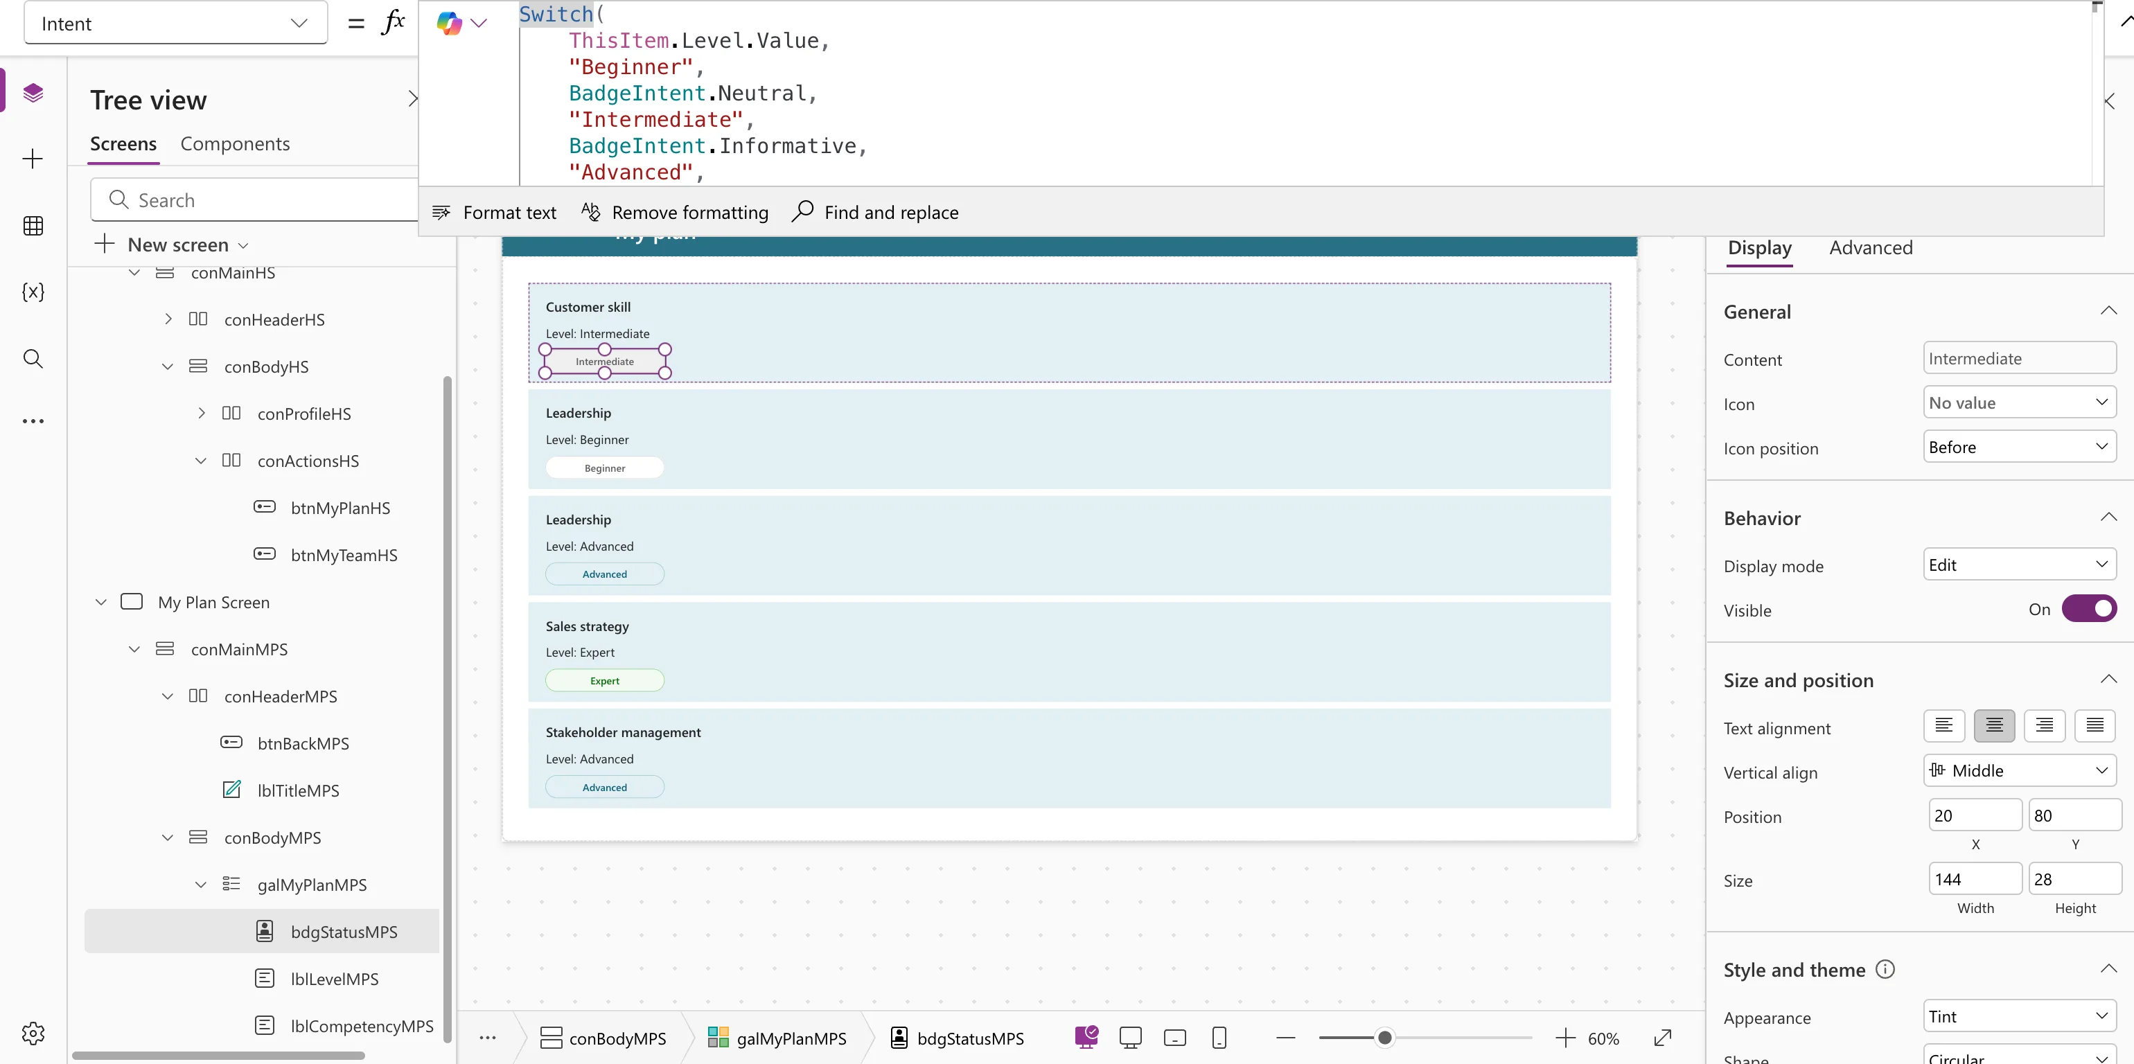
Task: Set text alignment to justify
Action: (2095, 726)
